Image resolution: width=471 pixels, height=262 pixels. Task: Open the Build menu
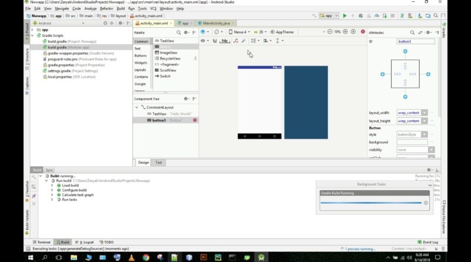[x=121, y=9]
